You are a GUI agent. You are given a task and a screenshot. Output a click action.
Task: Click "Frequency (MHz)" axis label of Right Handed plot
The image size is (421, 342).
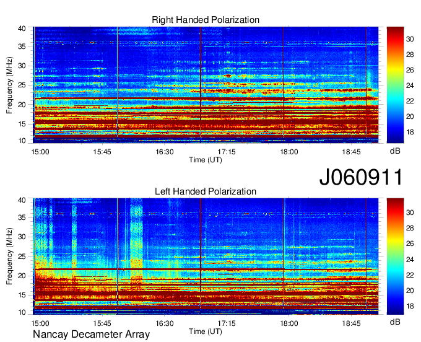coord(9,85)
